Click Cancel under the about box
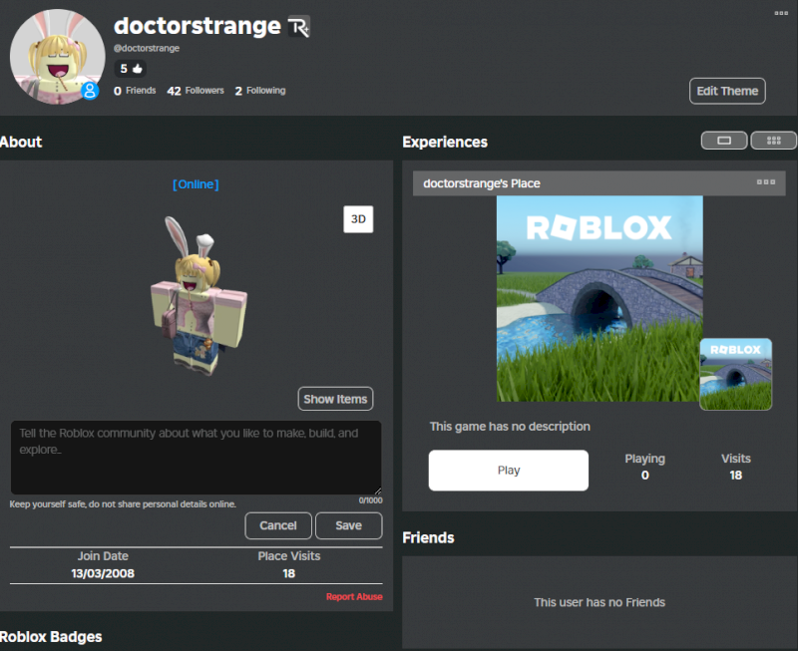This screenshot has width=798, height=651. pyautogui.click(x=278, y=525)
